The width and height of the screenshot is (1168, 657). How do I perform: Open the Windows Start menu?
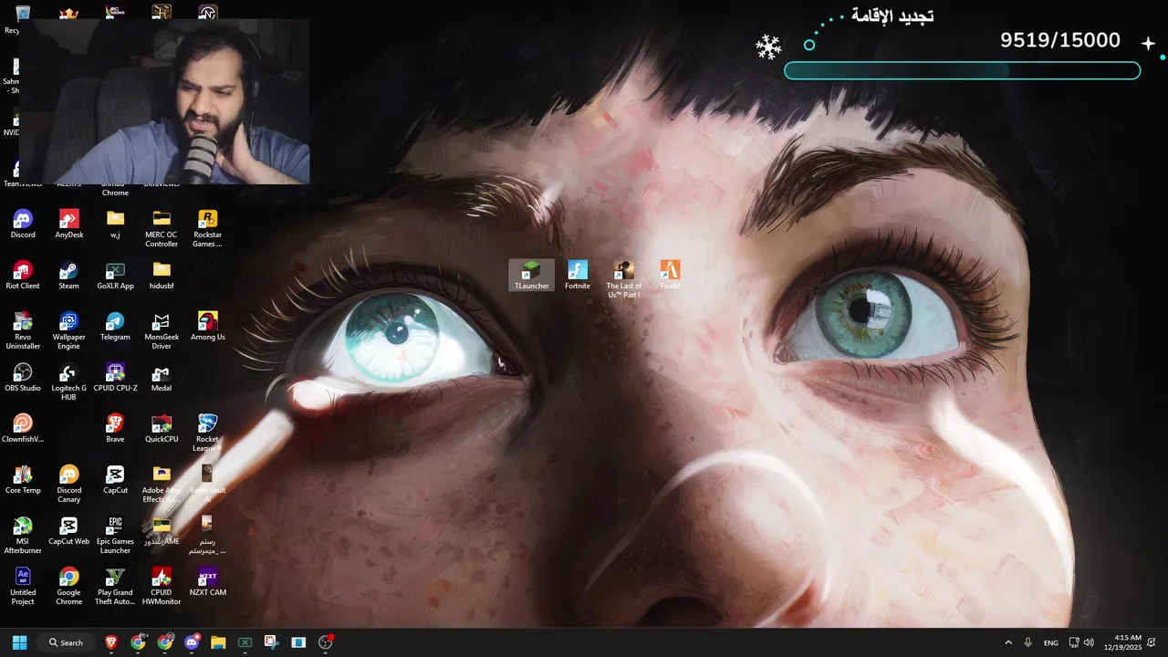tap(19, 642)
